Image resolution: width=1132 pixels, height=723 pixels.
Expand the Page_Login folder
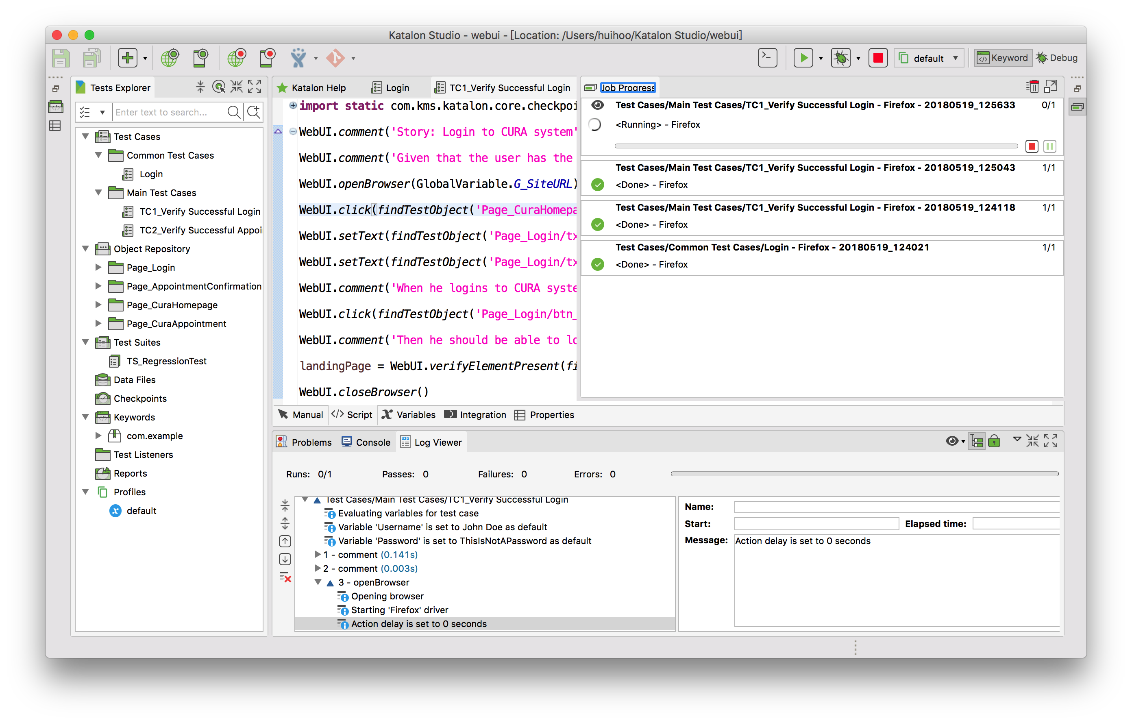pos(98,267)
